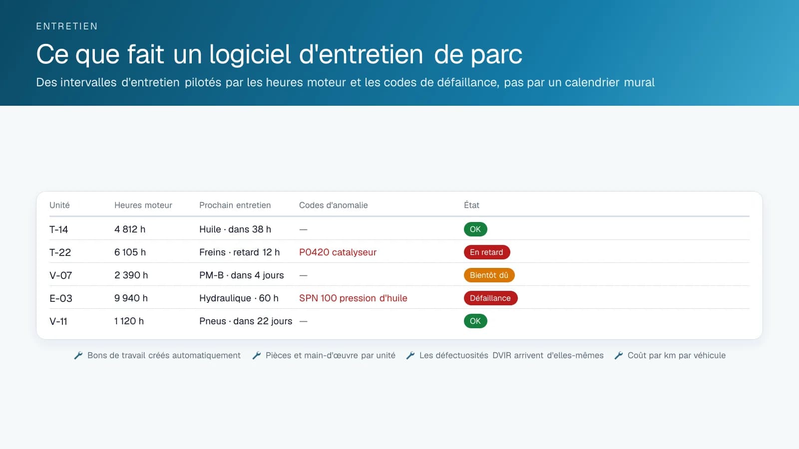This screenshot has width=799, height=449.
Task: Click the SPN 100 pression d'huile code
Action: 354,298
